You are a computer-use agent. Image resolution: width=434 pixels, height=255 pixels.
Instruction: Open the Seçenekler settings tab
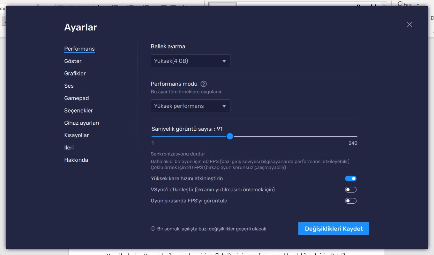click(79, 111)
